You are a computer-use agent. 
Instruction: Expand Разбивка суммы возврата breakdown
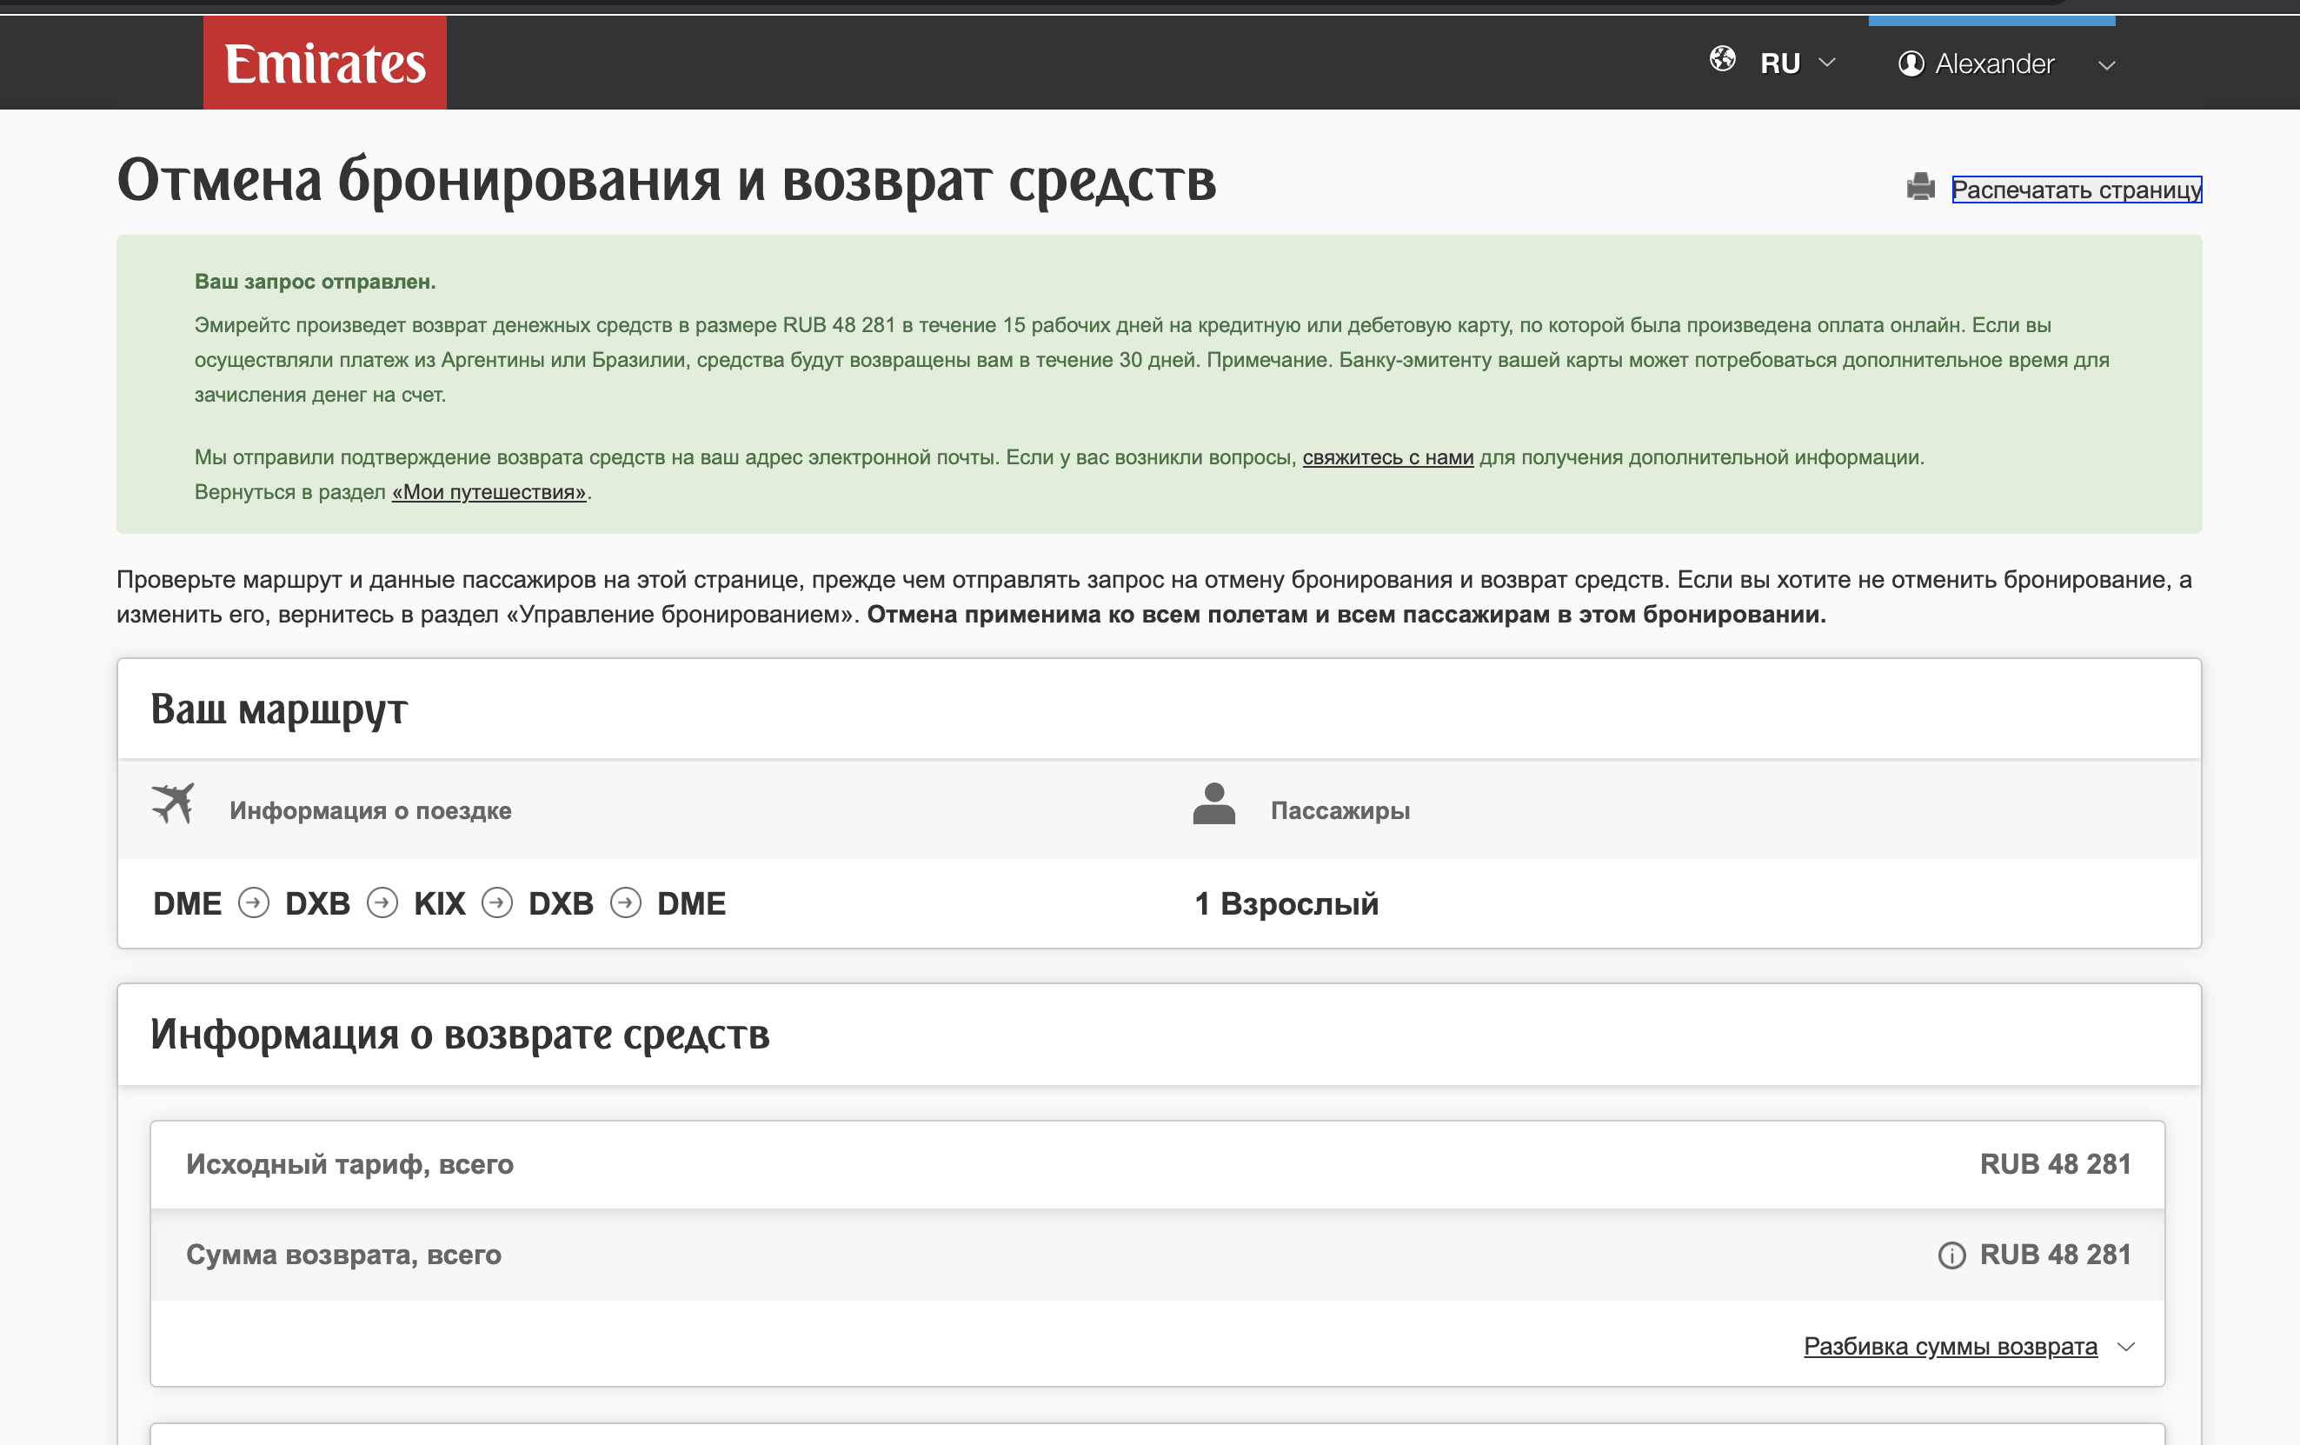(x=1951, y=1346)
